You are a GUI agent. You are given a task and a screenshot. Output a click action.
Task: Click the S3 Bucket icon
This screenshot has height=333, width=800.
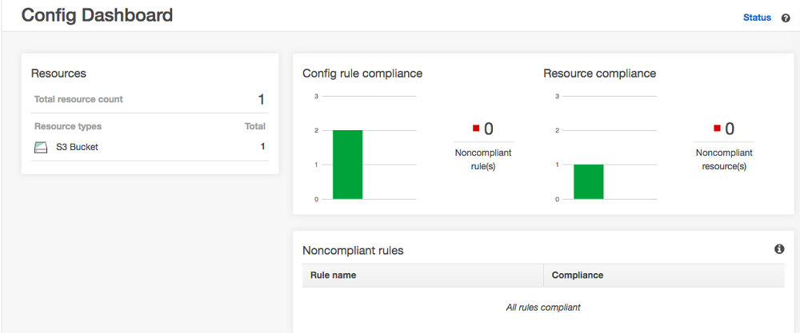42,147
